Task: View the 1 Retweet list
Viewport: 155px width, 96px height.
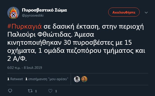Action: (x=15, y=79)
